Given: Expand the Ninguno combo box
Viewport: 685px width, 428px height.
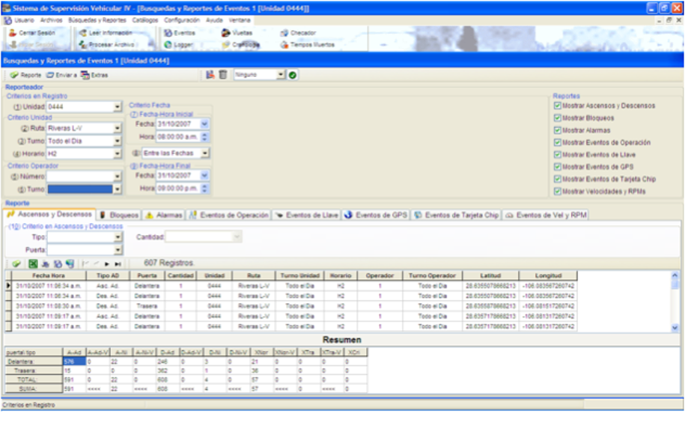Looking at the screenshot, I should point(281,75).
